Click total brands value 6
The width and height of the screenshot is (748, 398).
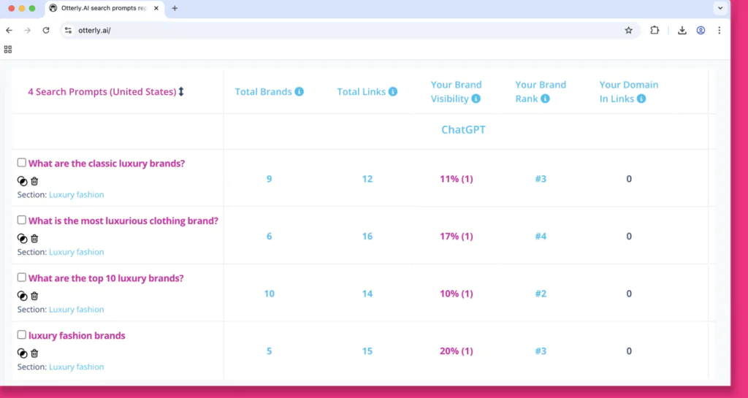click(x=269, y=236)
